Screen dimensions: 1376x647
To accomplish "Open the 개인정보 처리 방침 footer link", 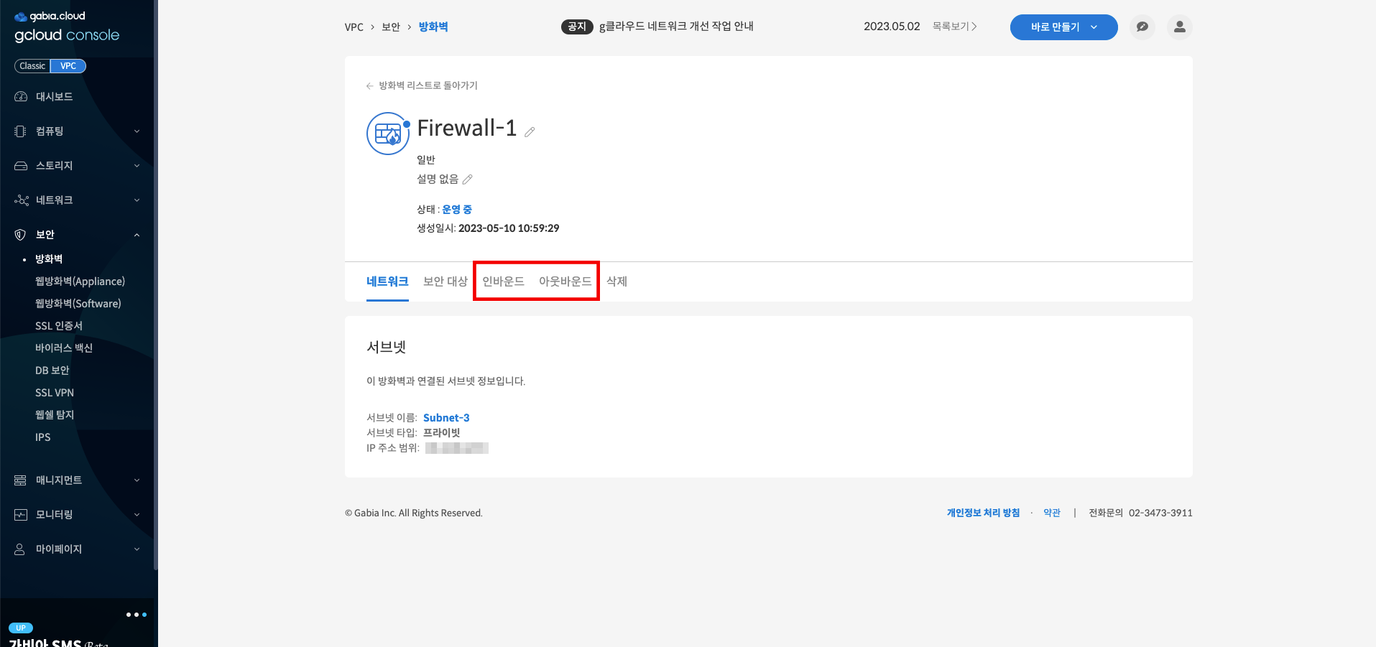I will click(x=983, y=513).
